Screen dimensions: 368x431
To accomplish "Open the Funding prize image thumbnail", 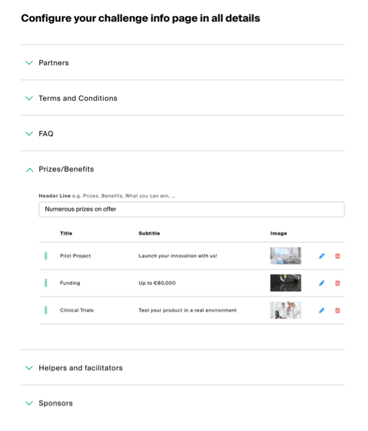I will (x=286, y=283).
